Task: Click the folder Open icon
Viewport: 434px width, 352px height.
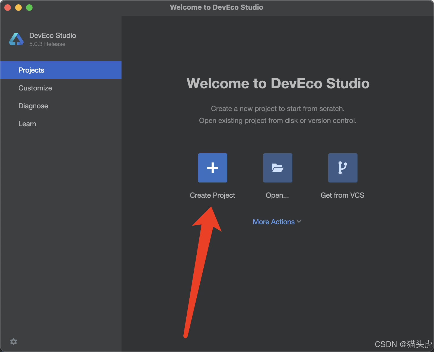Action: coord(278,168)
